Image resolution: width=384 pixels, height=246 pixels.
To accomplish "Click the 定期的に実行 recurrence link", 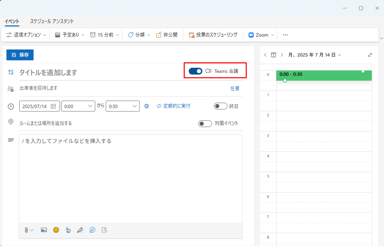I will click(174, 106).
